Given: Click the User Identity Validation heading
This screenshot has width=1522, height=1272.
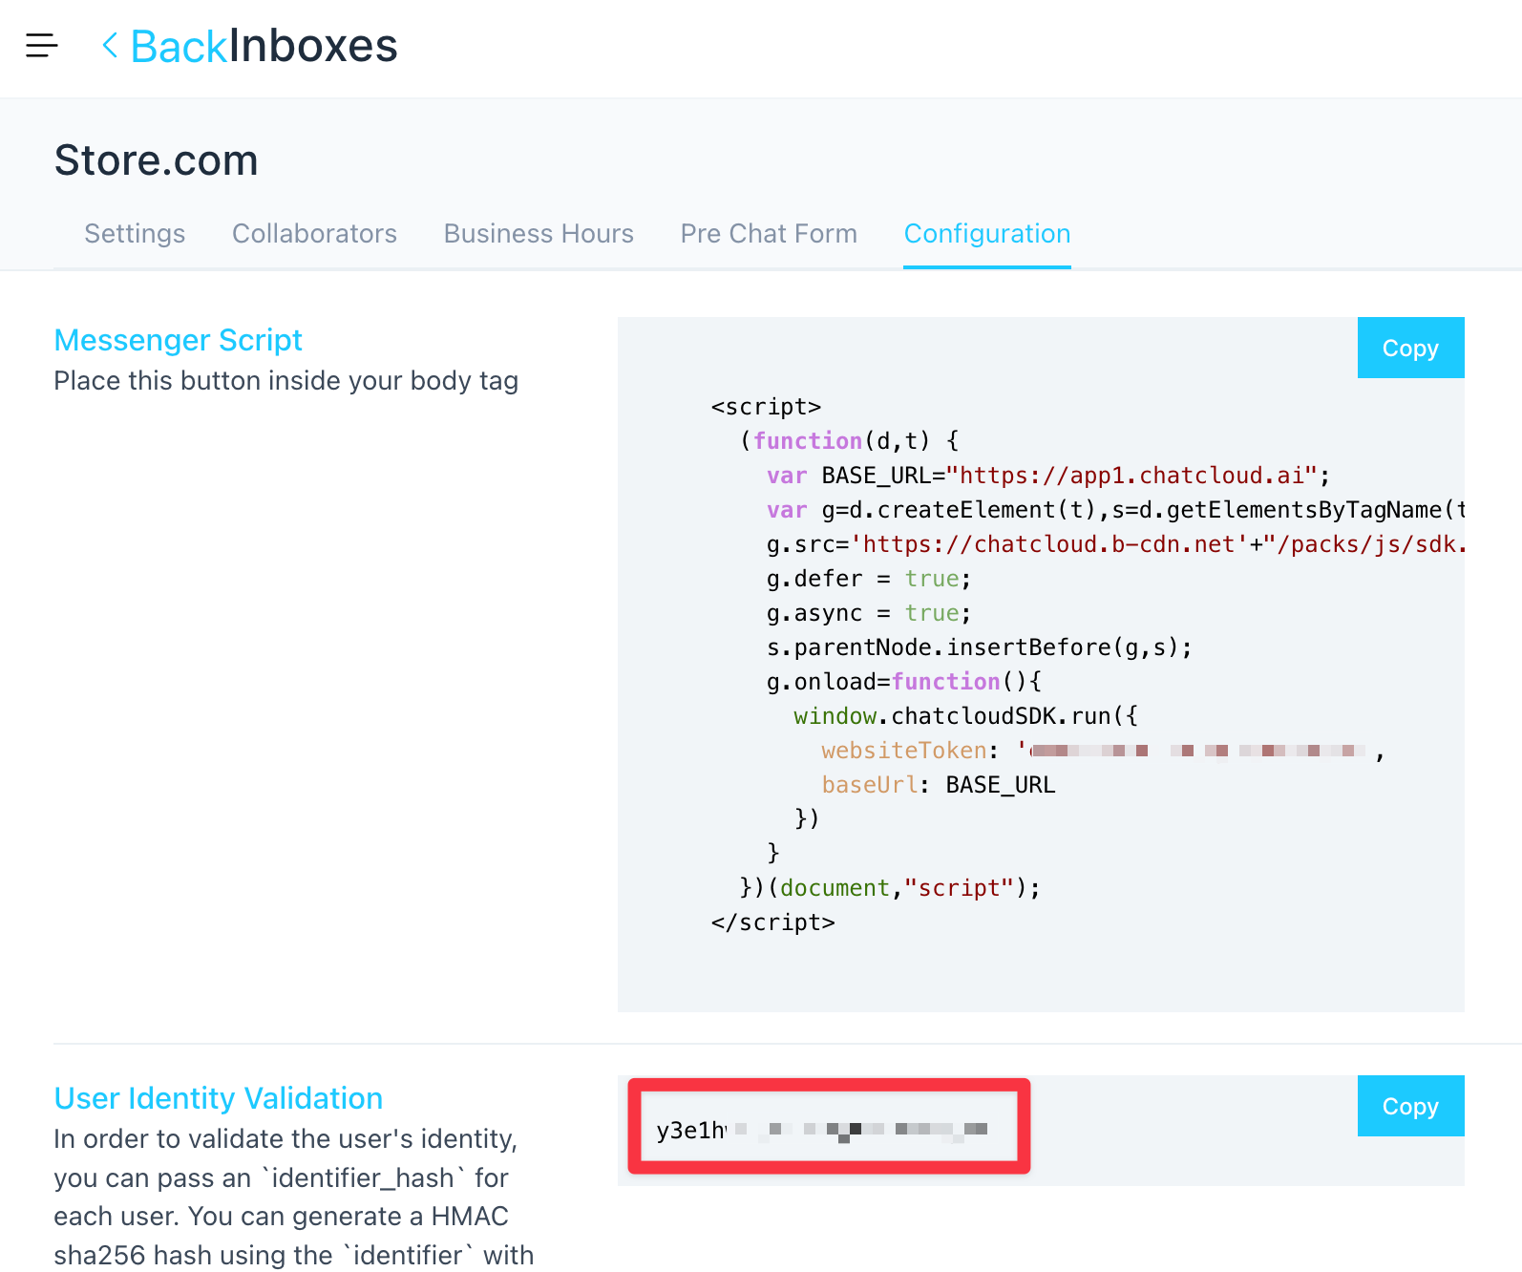Looking at the screenshot, I should click(219, 1098).
